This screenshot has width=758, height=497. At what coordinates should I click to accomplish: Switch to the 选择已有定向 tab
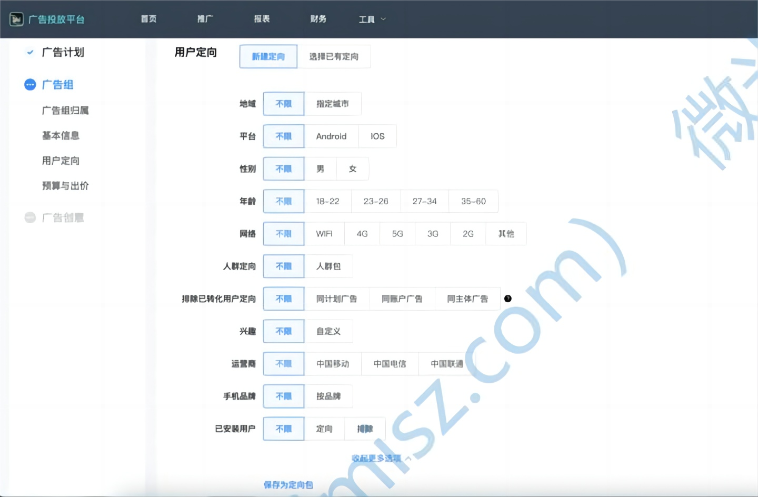334,56
